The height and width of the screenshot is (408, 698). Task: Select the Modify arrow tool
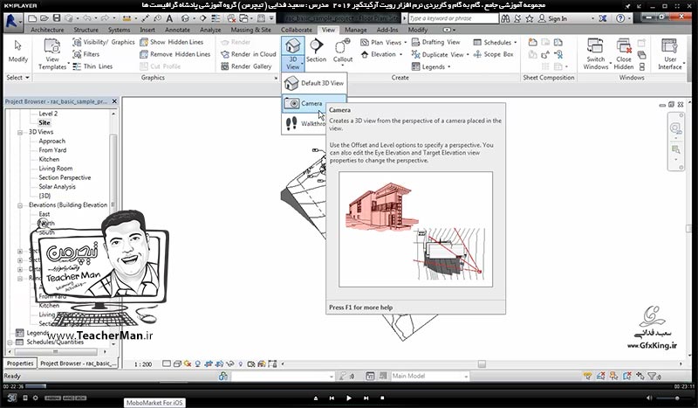pos(17,52)
